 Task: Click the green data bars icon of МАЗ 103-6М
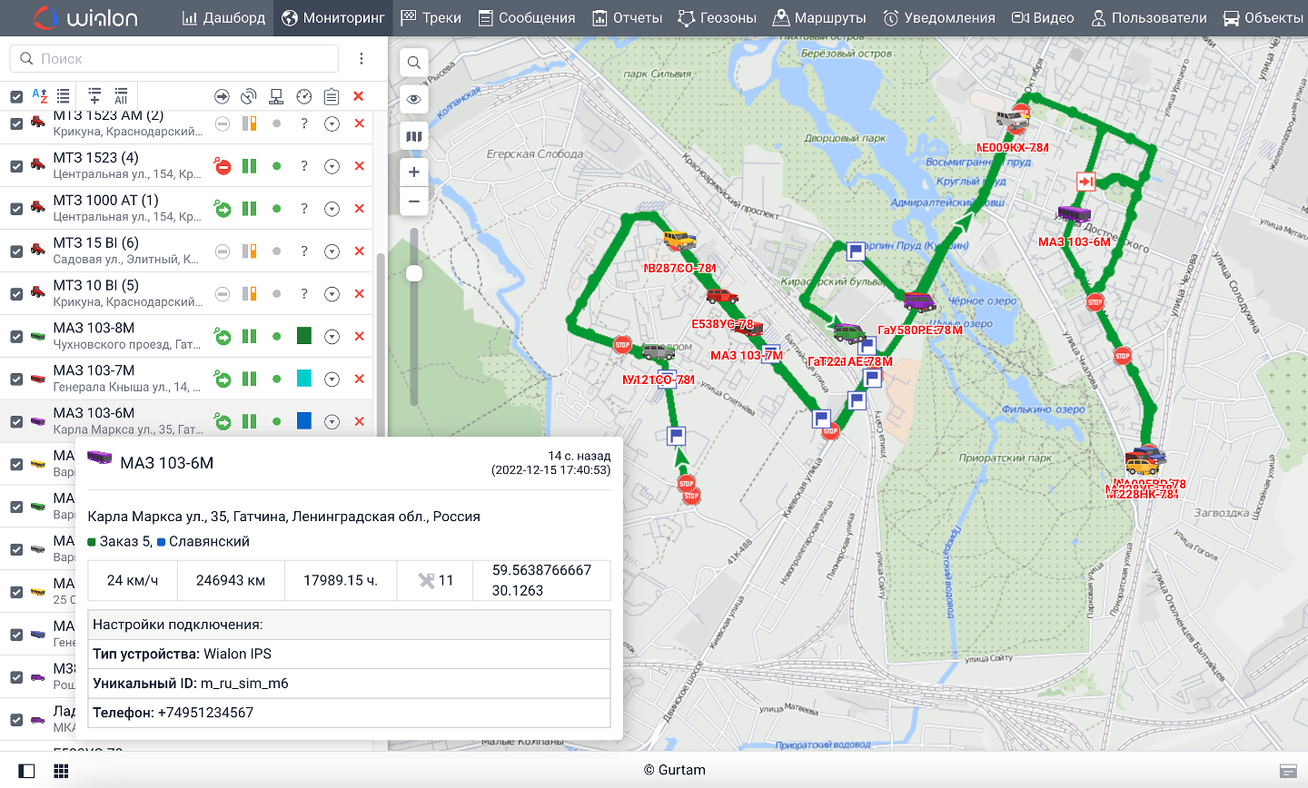[x=249, y=422]
